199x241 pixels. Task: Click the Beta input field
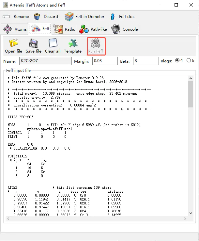pos(146,61)
